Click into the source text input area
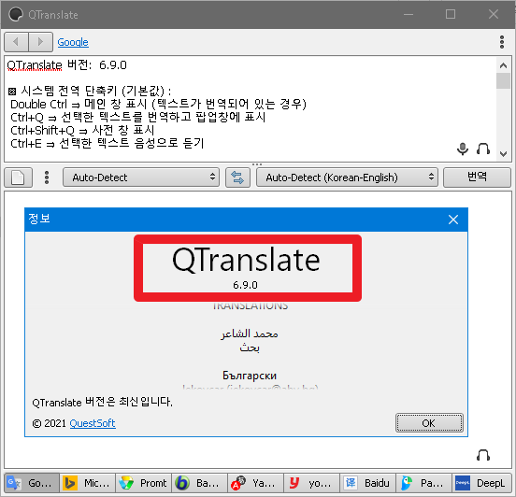The height and width of the screenshot is (497, 516). coord(251,108)
